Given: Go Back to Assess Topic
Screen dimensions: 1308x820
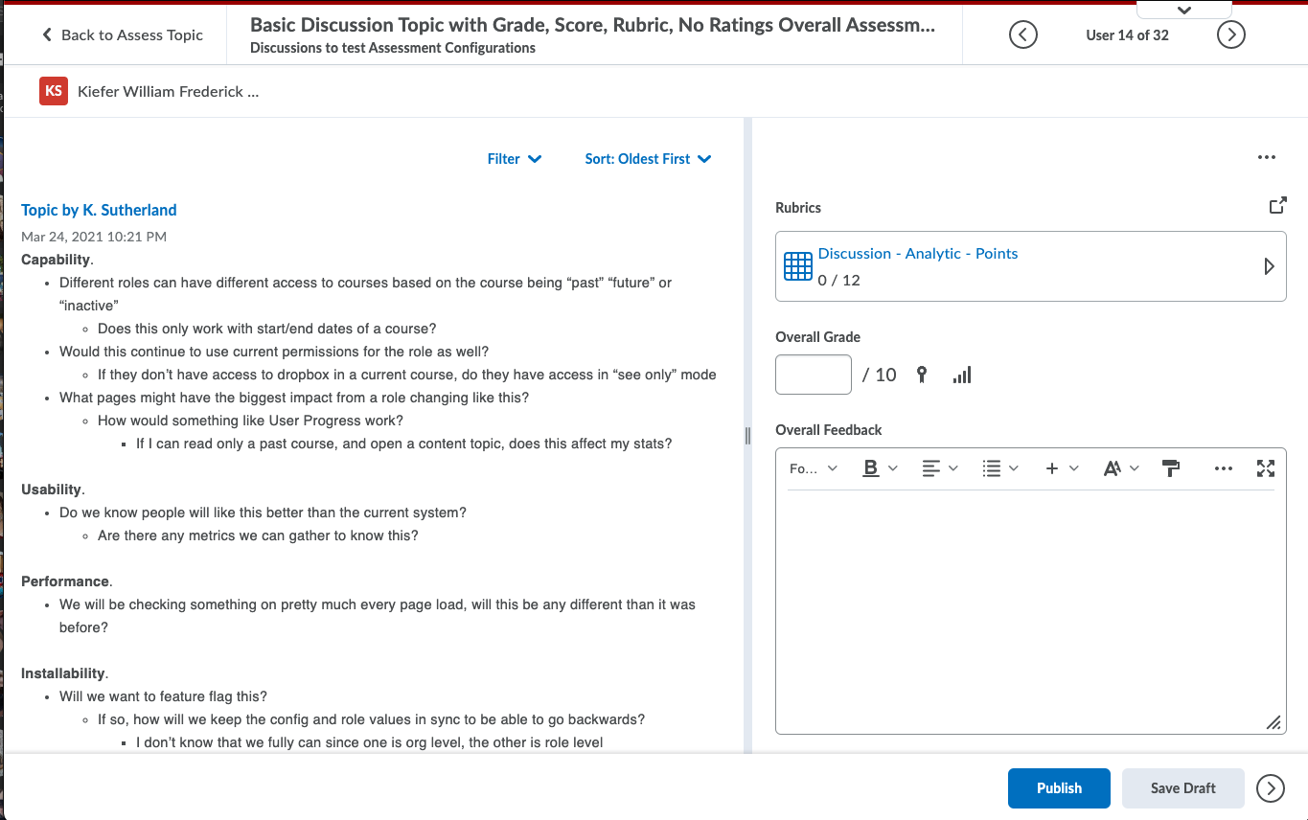Looking at the screenshot, I should pyautogui.click(x=123, y=34).
